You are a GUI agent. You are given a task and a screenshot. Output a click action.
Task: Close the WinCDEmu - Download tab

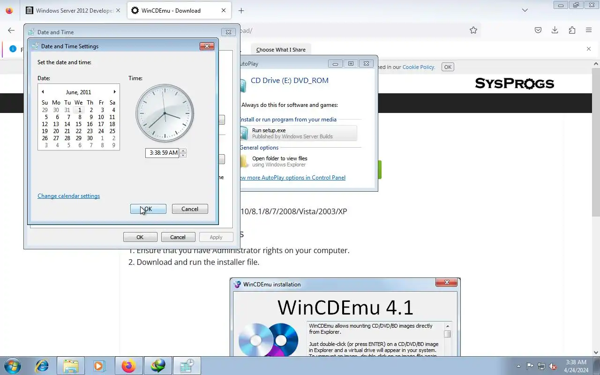point(224,10)
